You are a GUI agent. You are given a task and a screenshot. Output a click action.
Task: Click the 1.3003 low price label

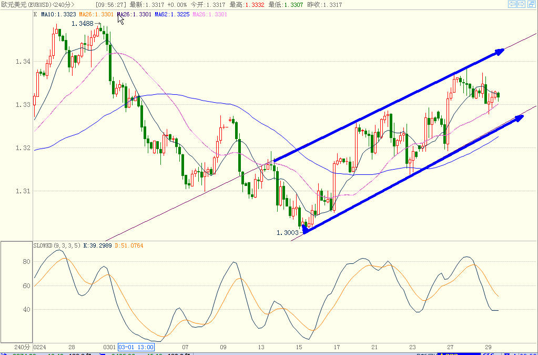point(288,233)
